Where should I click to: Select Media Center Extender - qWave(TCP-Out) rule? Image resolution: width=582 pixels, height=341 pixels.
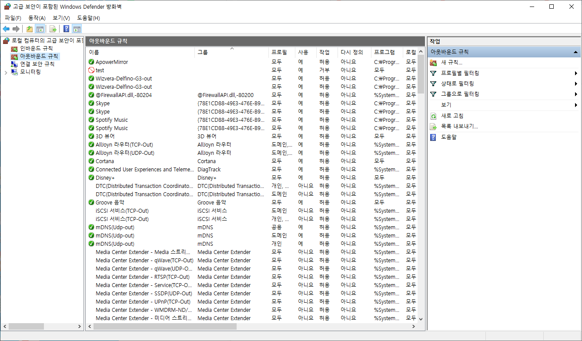point(144,260)
